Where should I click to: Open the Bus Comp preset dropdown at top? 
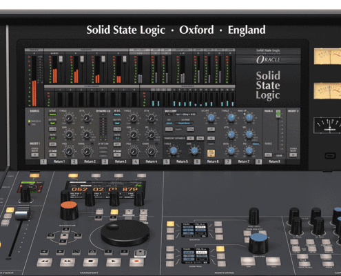(185, 115)
